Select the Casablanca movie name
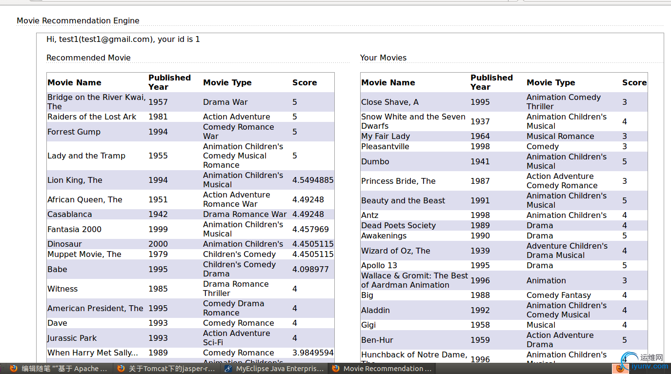The width and height of the screenshot is (671, 374). [69, 214]
